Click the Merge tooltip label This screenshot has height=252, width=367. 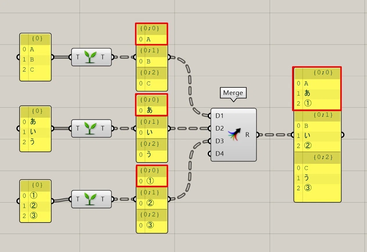[233, 93]
